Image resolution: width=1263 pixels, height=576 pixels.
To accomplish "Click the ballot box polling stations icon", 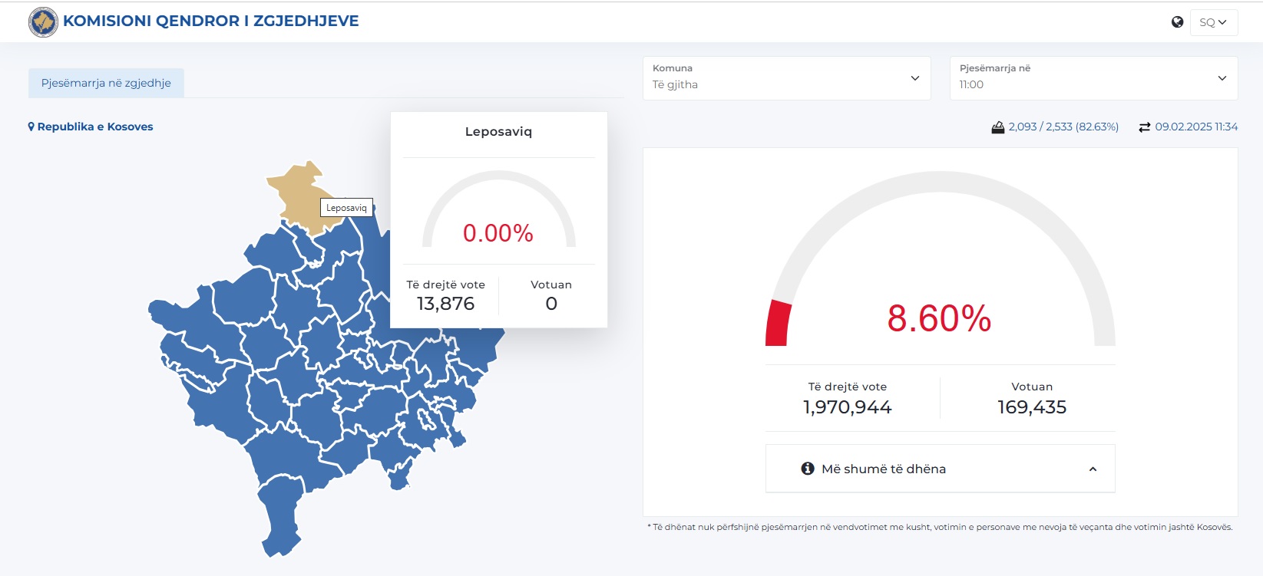I will [997, 127].
